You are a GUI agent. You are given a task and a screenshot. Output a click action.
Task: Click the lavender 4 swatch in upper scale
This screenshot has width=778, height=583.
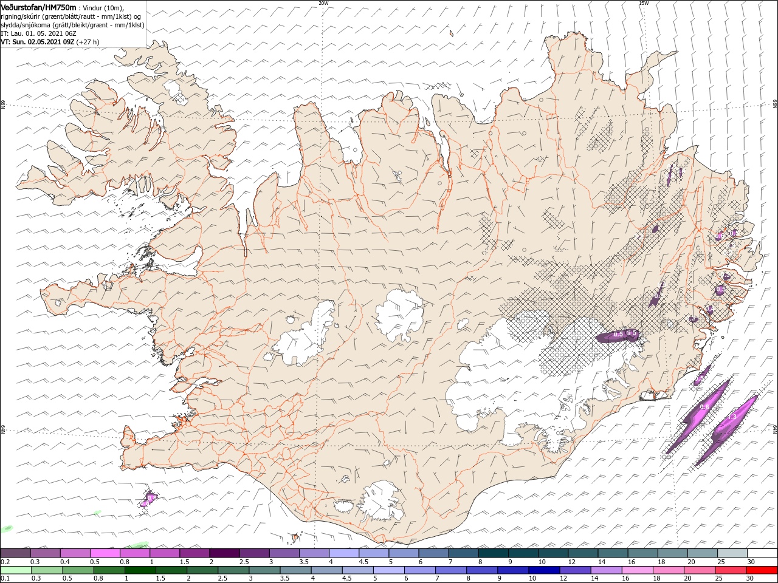(344, 553)
